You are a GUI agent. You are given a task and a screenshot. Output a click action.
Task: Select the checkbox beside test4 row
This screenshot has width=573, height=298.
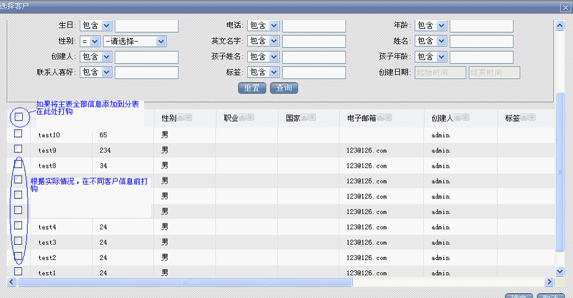(18, 226)
